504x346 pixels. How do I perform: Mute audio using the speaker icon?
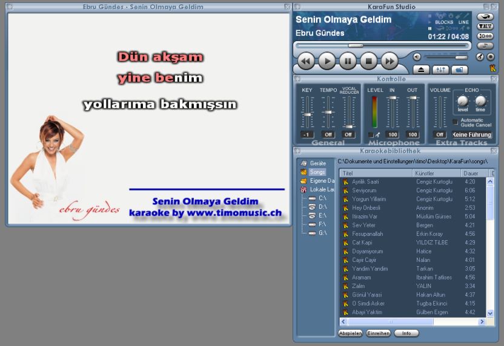417,57
